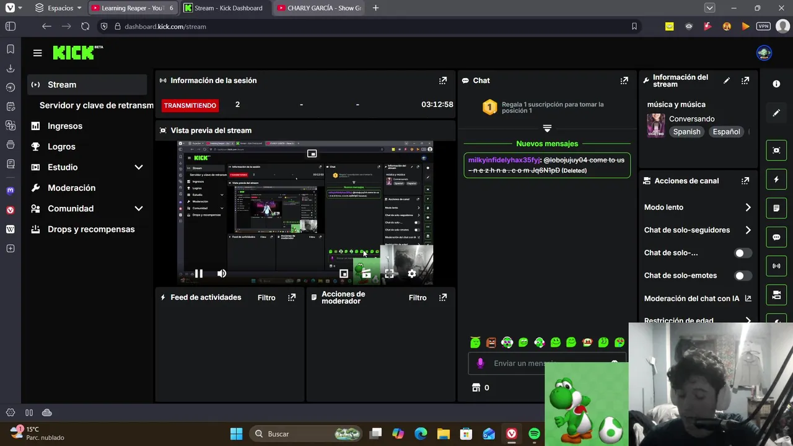Open Filtro in Feed de actividades

tap(266, 297)
